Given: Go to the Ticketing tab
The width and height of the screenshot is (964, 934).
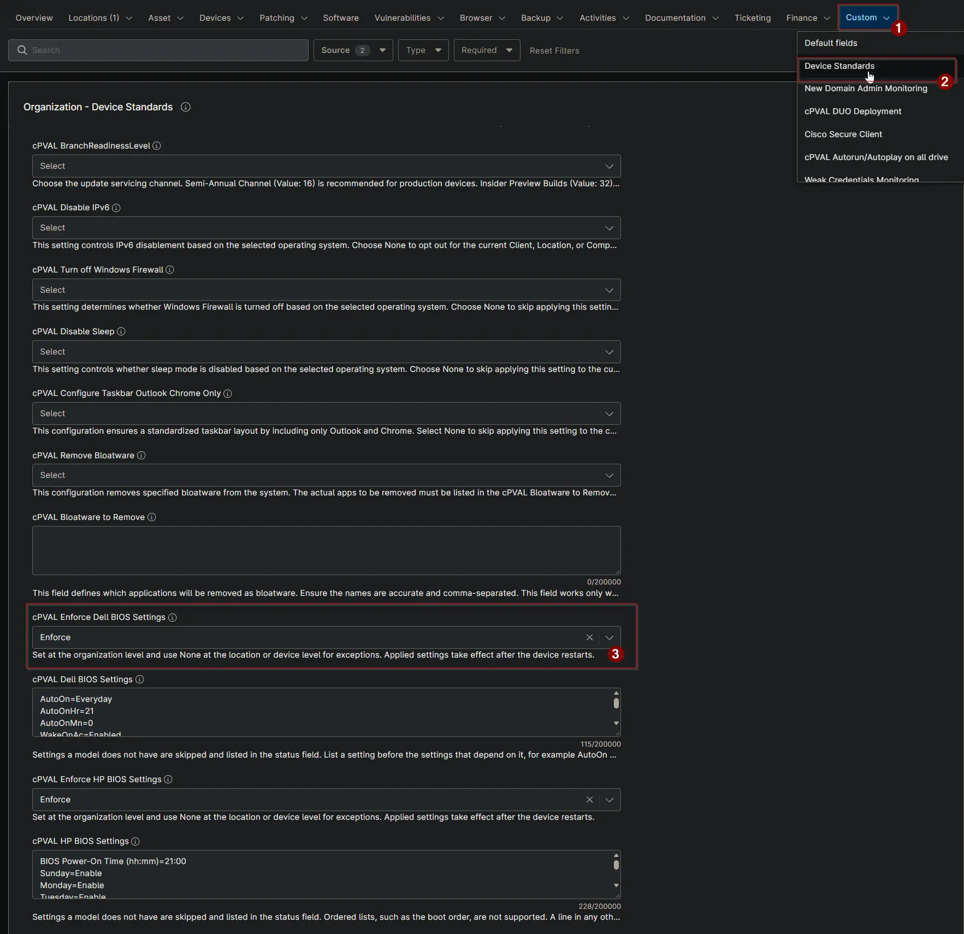Looking at the screenshot, I should click(x=752, y=18).
